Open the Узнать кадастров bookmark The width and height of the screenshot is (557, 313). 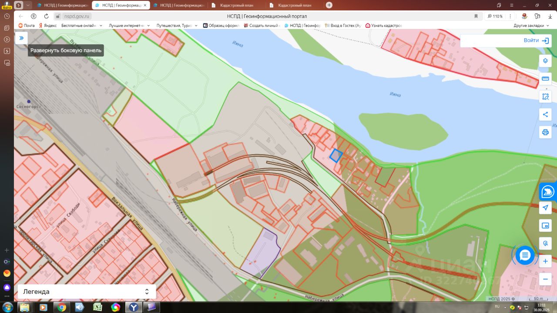click(383, 26)
